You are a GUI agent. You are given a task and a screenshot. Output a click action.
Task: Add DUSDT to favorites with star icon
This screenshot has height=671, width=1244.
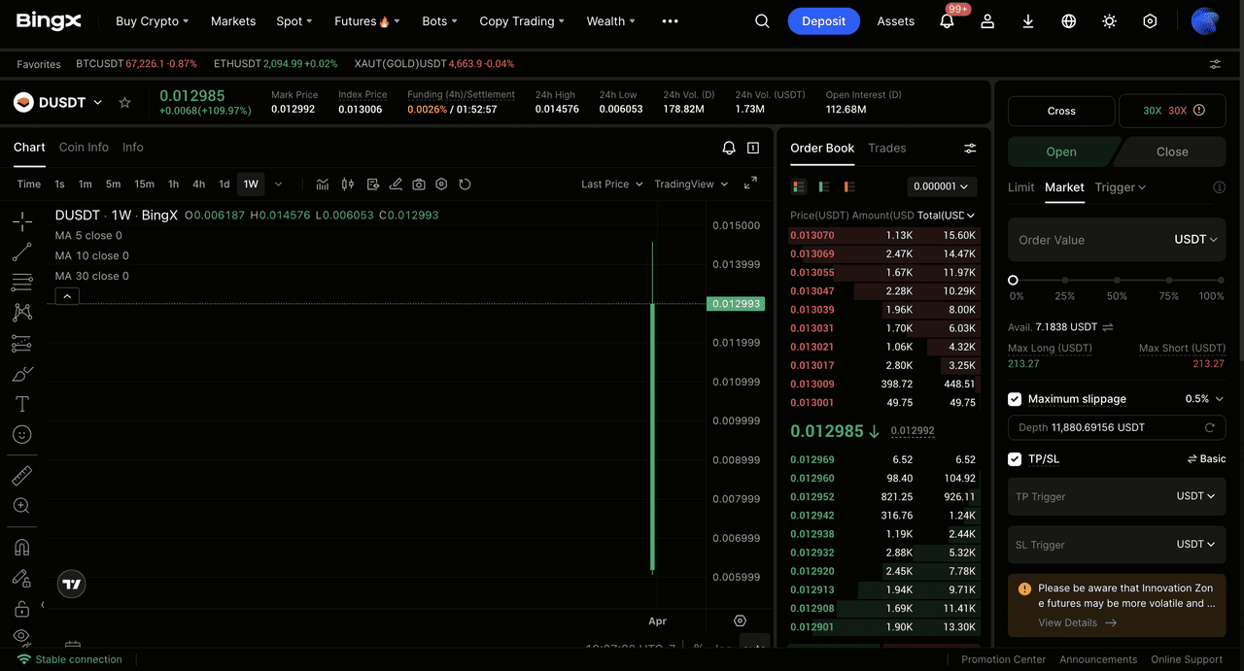pos(124,102)
